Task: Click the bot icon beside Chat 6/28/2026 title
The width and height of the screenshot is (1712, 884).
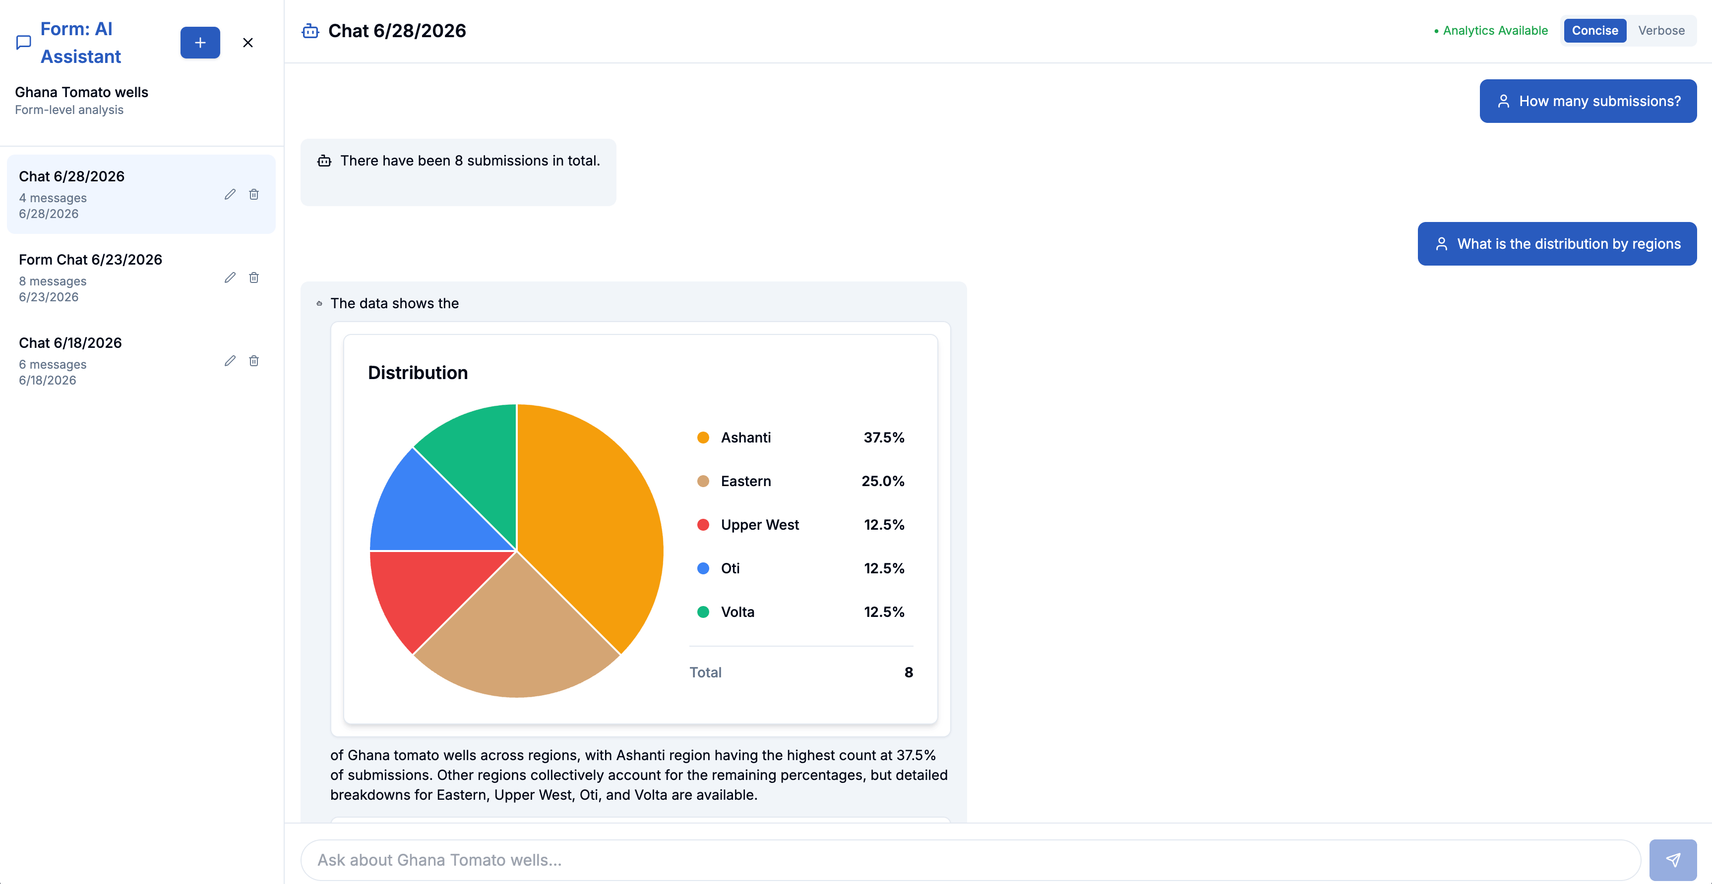Action: (310, 31)
